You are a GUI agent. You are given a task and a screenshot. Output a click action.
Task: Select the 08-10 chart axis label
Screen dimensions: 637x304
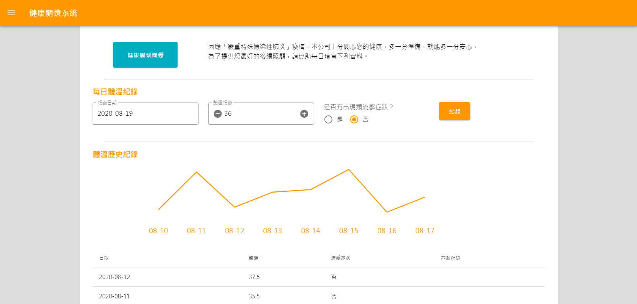tap(158, 231)
